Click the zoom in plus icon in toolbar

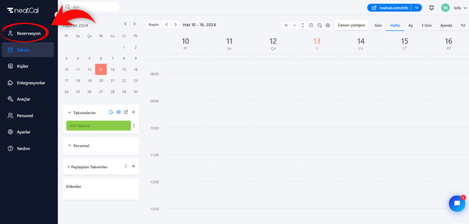point(286,25)
